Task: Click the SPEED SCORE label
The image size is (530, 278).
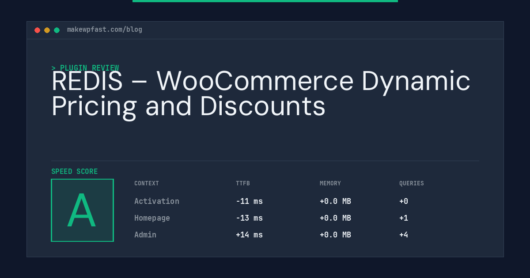Action: [x=75, y=172]
